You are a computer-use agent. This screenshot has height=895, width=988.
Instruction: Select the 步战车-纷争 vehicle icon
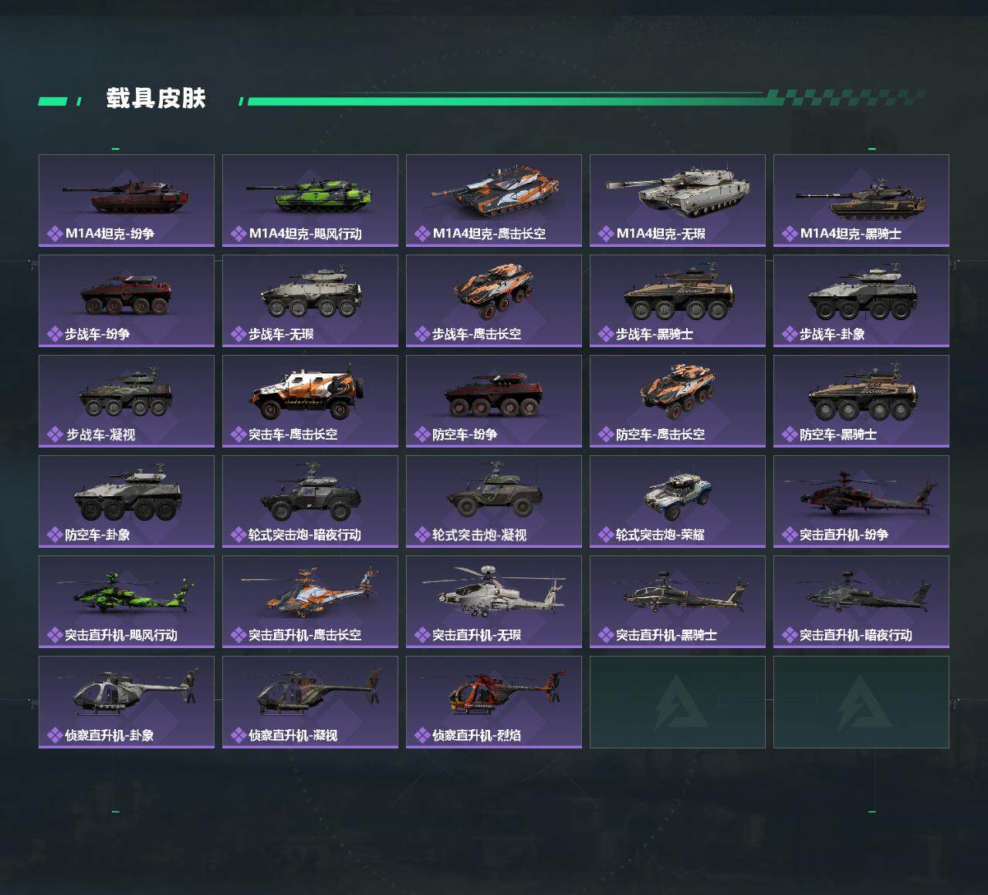127,295
